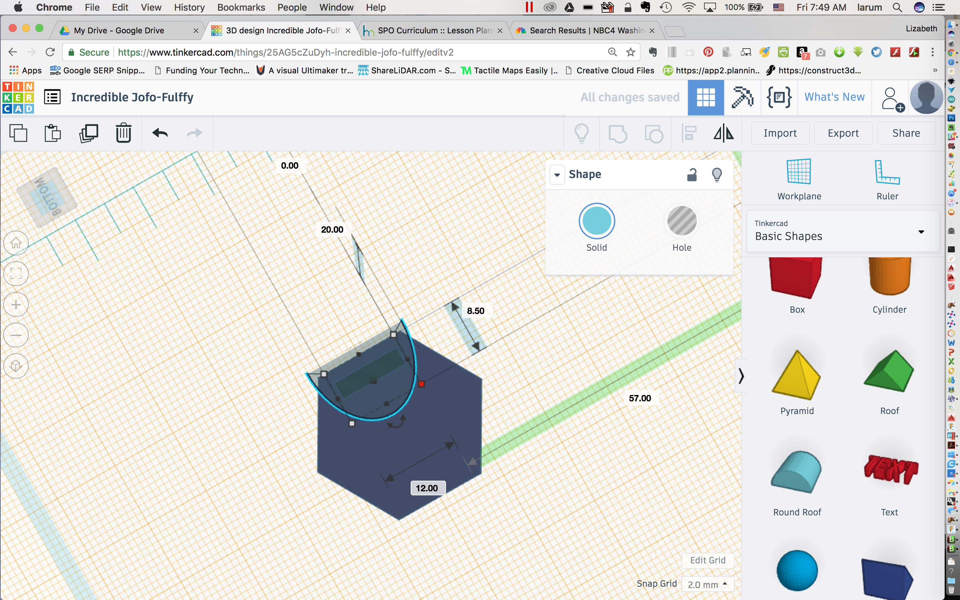Zoom in with plus button
Viewport: 960px width, 600px height.
pos(16,304)
